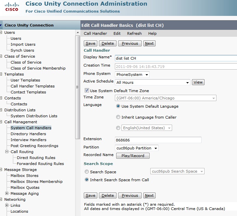Select Inherit Language from Caller radio
Screen dimensions: 237x216
coord(118,117)
